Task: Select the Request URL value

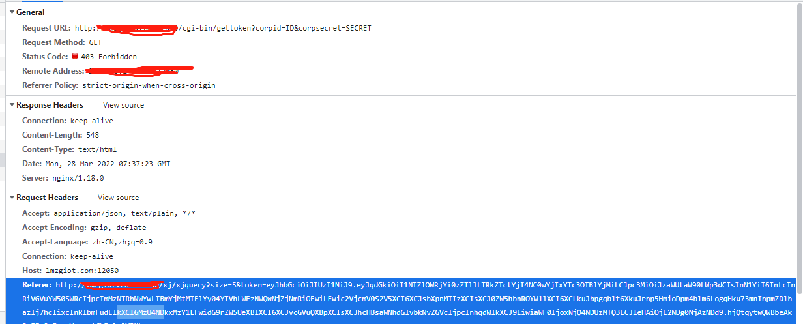Action: [223, 28]
